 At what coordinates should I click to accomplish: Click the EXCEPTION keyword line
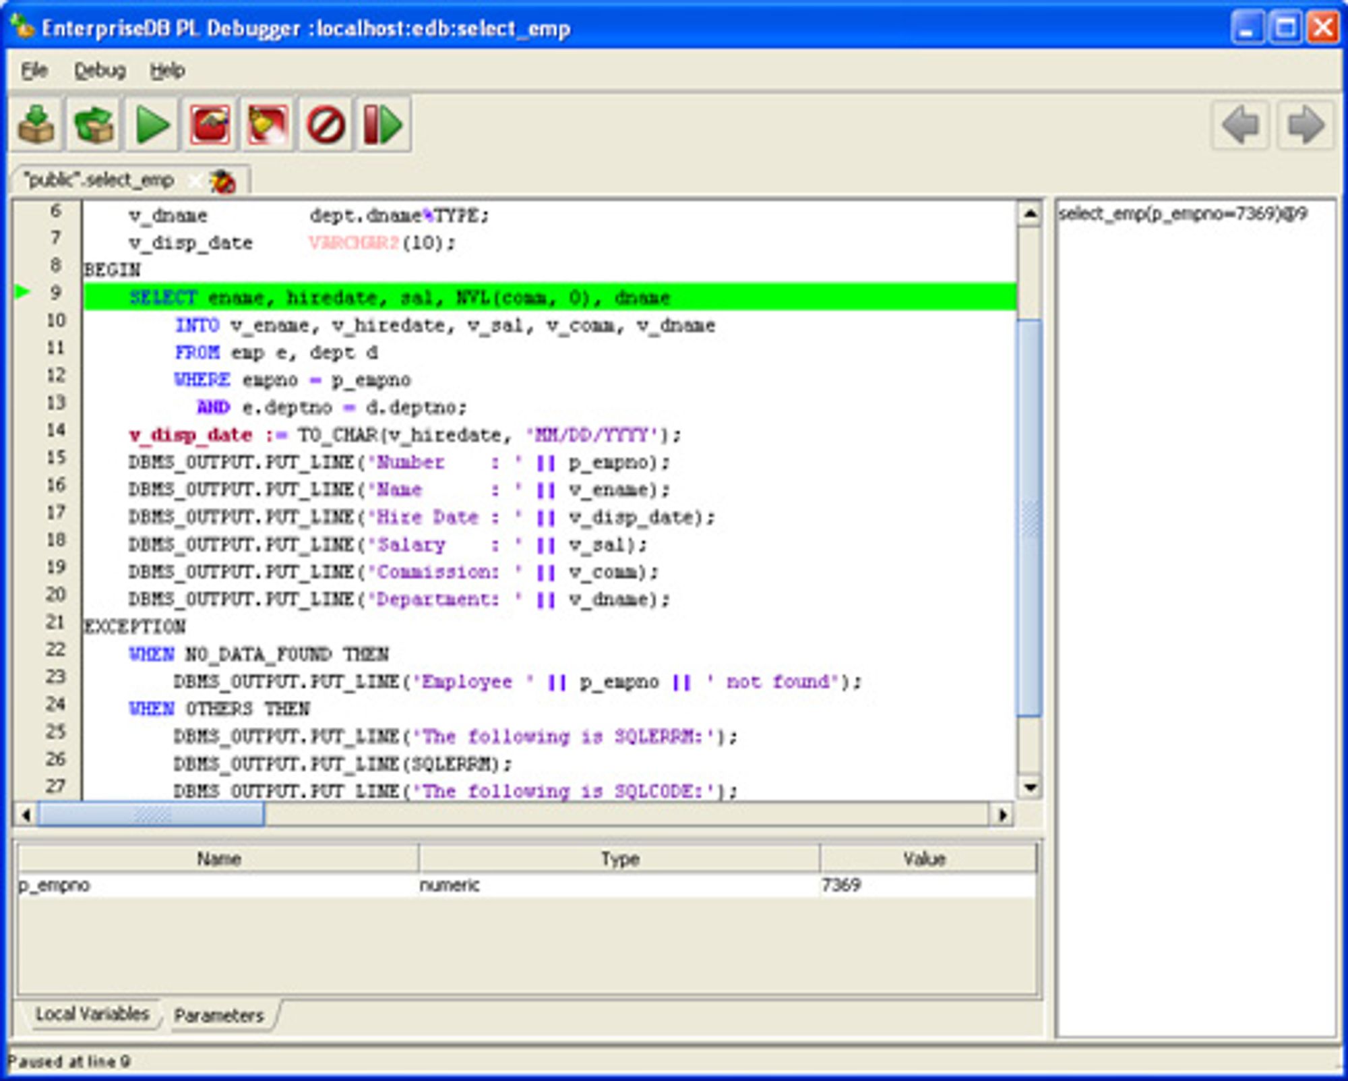click(135, 626)
